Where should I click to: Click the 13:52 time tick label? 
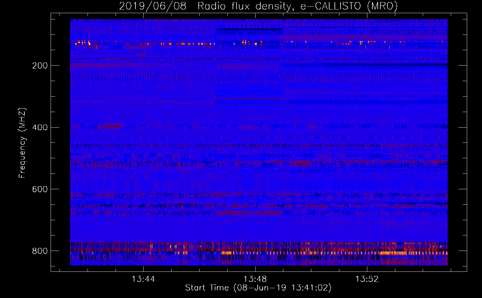367,279
